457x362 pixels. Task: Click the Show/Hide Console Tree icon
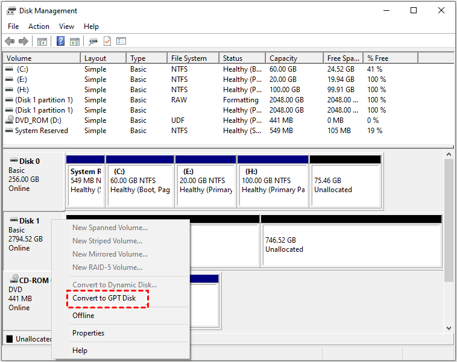(x=42, y=42)
